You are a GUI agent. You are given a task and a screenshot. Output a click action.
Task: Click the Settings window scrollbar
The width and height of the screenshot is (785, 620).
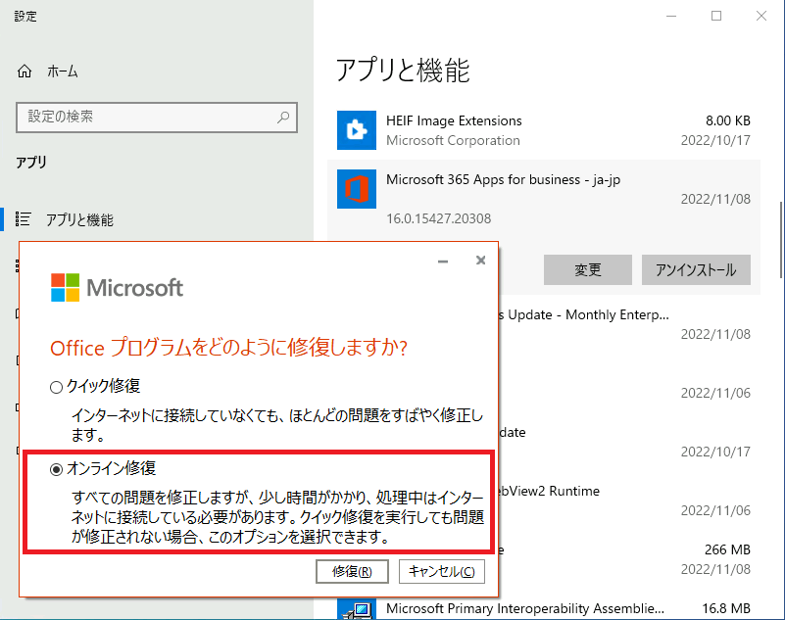[781, 240]
